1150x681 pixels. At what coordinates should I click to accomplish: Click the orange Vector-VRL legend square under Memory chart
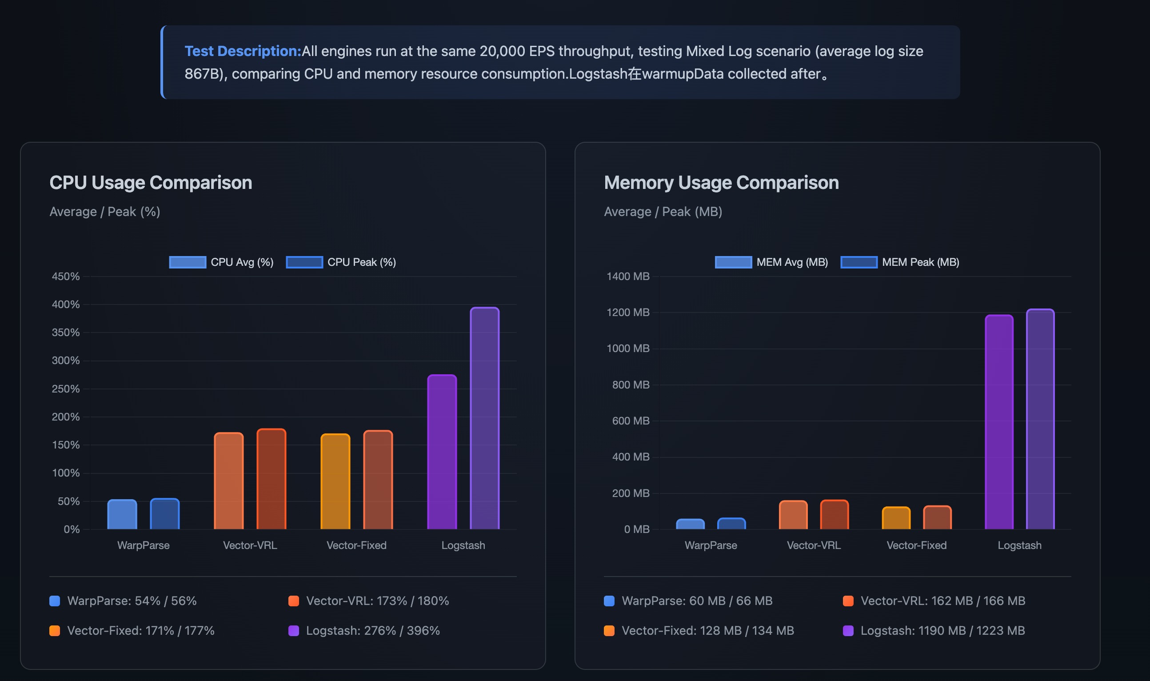(850, 600)
